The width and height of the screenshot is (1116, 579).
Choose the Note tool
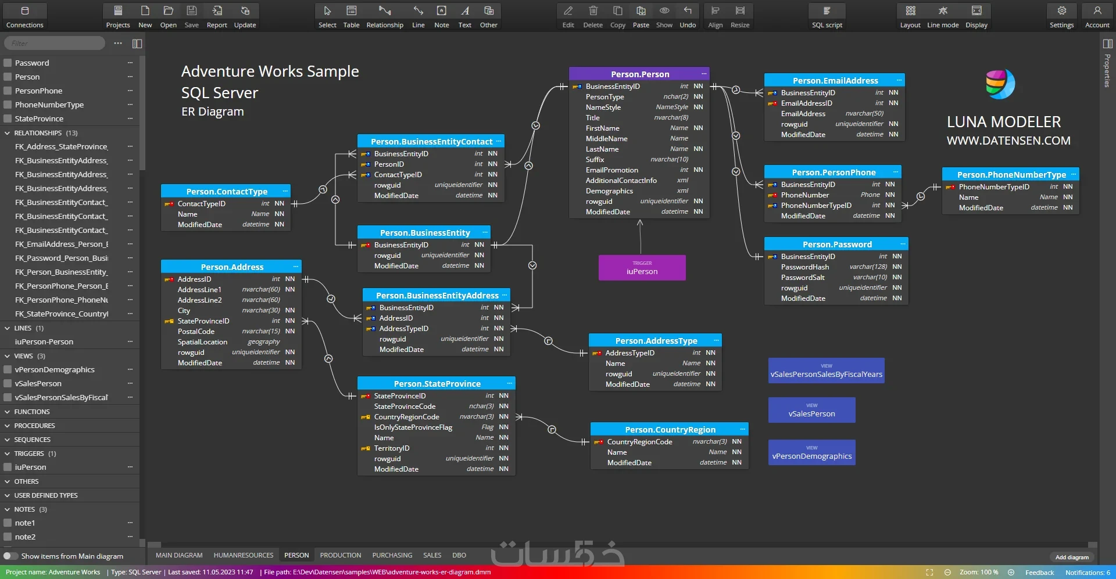pyautogui.click(x=442, y=16)
